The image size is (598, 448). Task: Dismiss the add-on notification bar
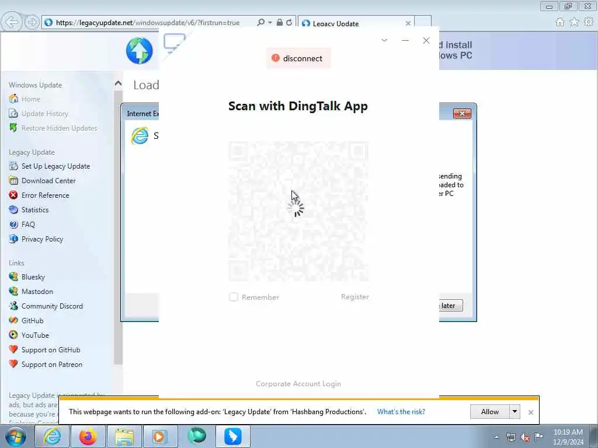pyautogui.click(x=530, y=412)
